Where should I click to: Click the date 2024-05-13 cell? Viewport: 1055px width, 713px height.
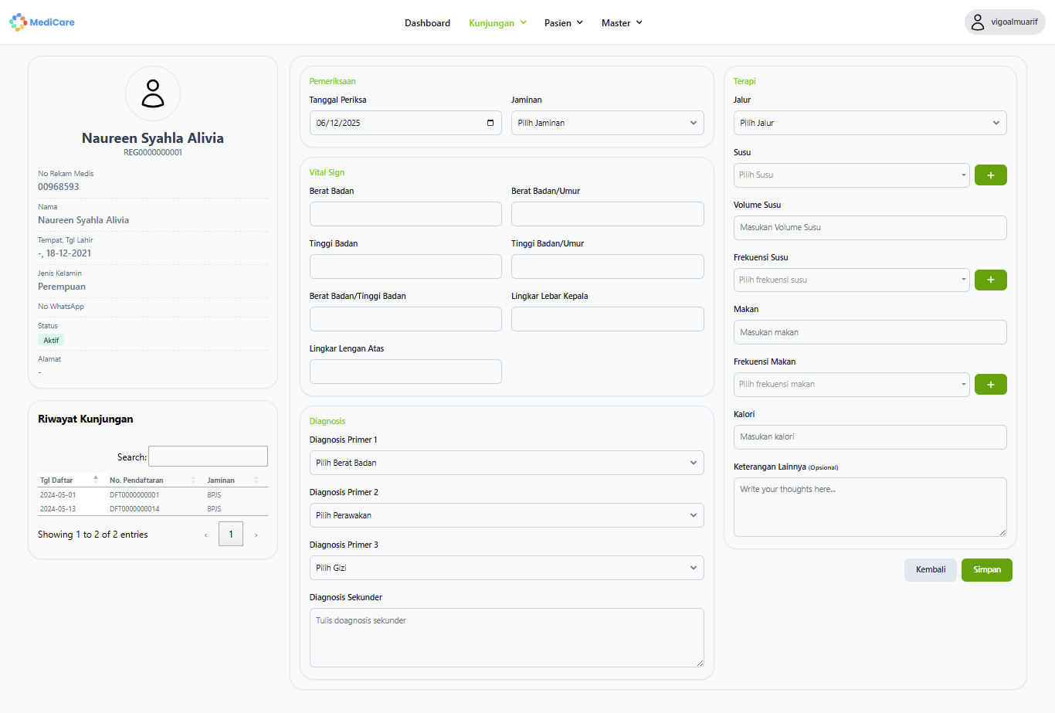(58, 509)
